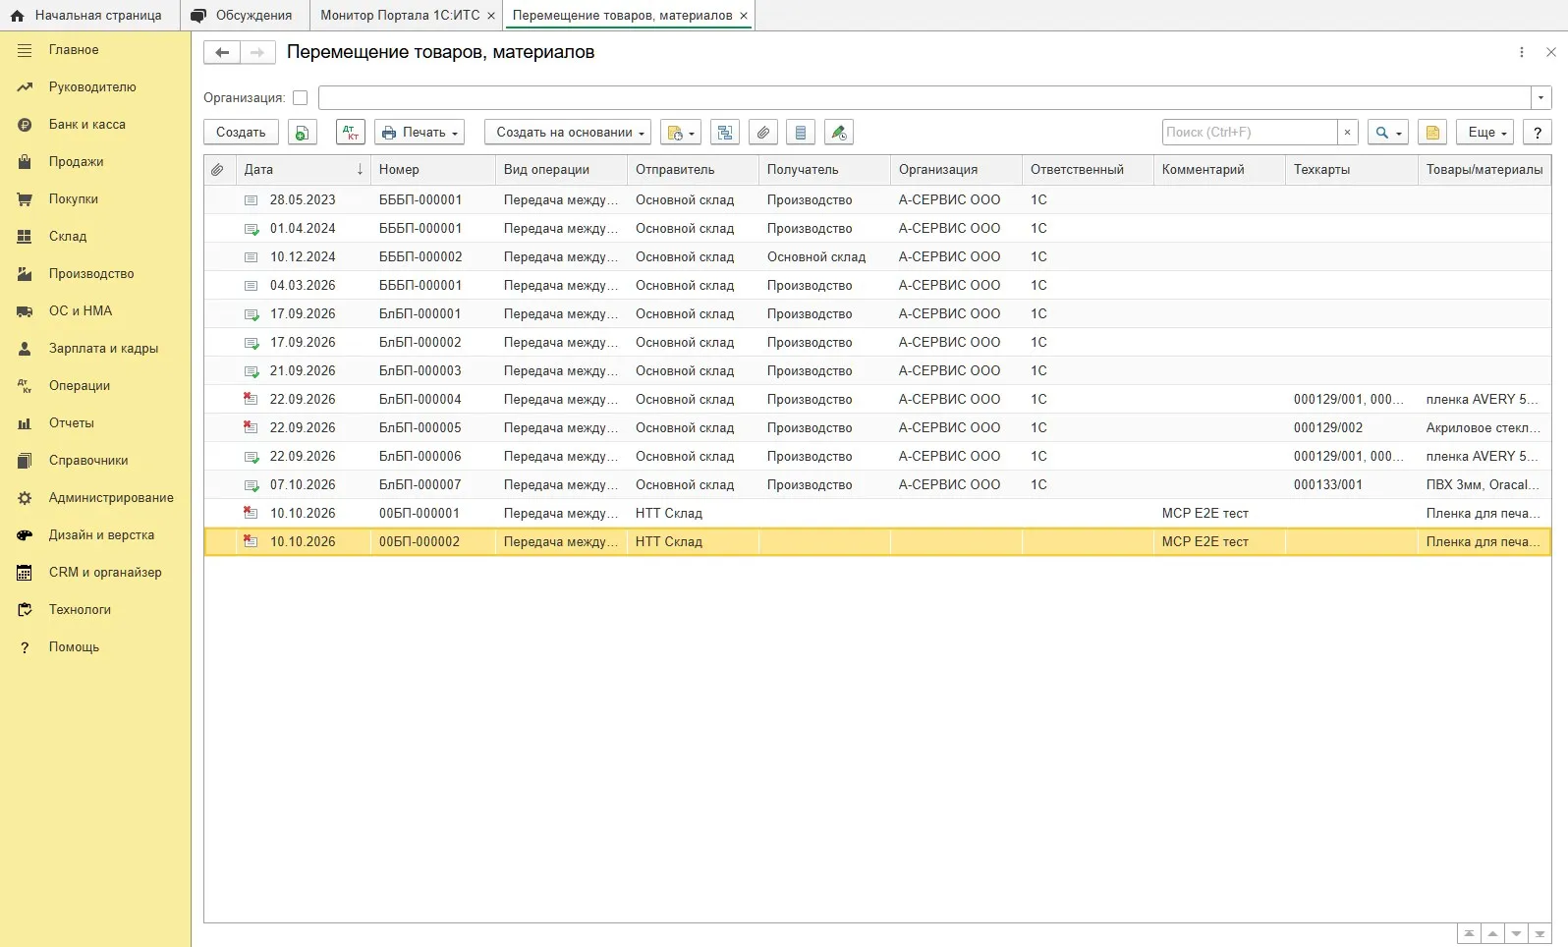Click the green pencil edit icon
This screenshot has width=1568, height=947.
click(x=839, y=133)
